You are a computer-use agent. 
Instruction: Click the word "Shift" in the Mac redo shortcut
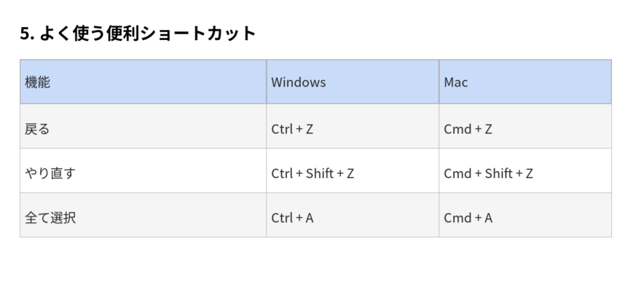(498, 174)
